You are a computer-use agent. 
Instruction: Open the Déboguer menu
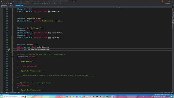pyautogui.click(x=27, y=1)
